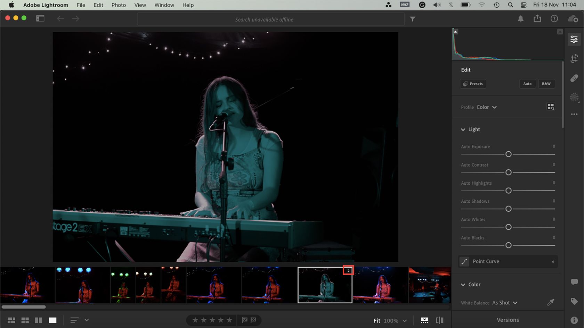
Task: Click the share/export icon
Action: 537,19
